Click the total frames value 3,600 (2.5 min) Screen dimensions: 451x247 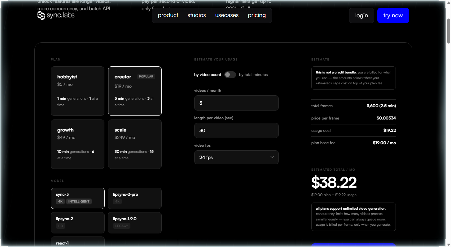381,106
